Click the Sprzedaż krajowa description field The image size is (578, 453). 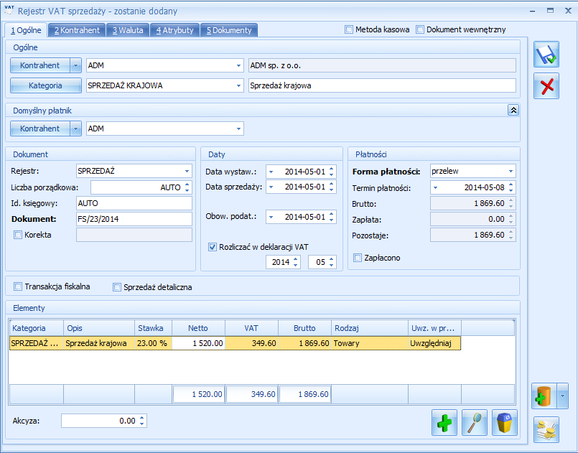tap(382, 85)
